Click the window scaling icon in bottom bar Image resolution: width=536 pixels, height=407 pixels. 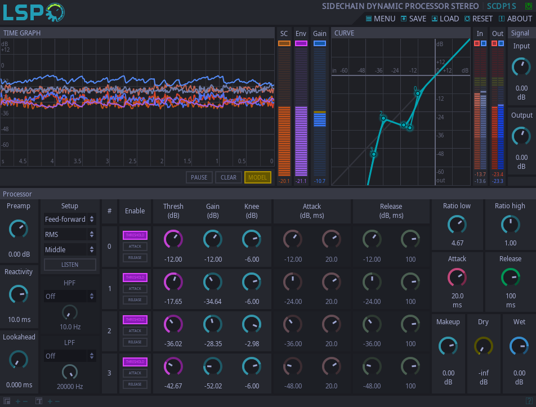pyautogui.click(x=7, y=401)
